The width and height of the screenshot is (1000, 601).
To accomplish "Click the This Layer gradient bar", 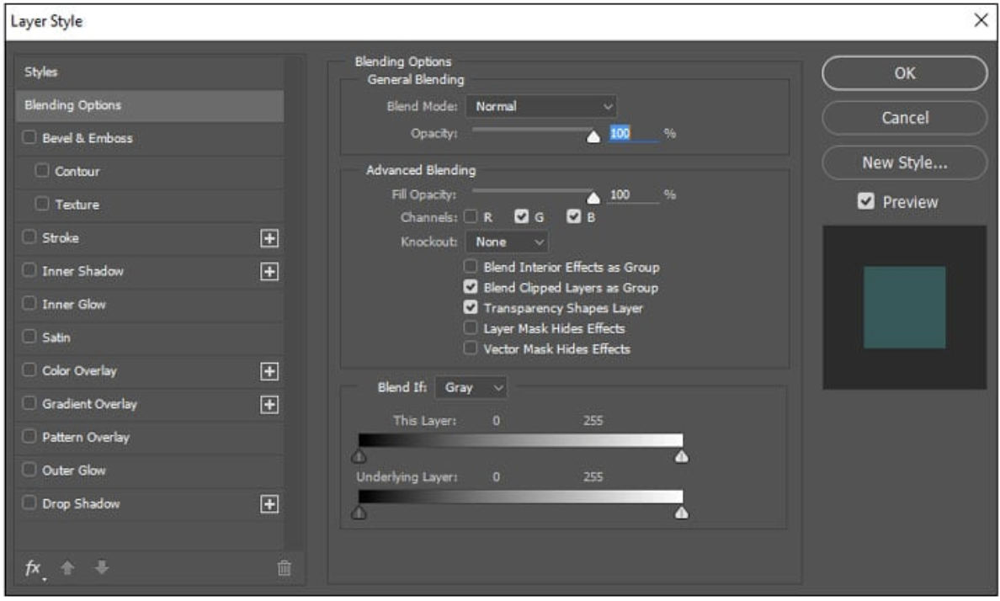I will 520,440.
